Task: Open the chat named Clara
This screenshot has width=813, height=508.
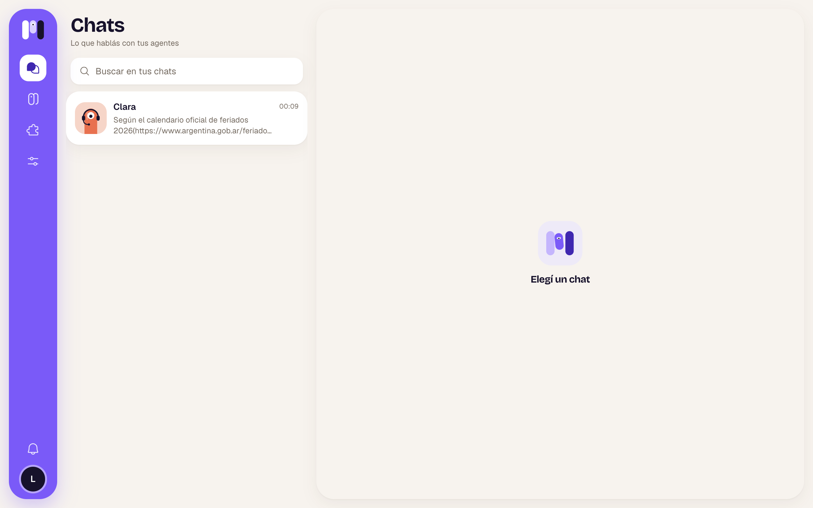Action: [x=187, y=118]
